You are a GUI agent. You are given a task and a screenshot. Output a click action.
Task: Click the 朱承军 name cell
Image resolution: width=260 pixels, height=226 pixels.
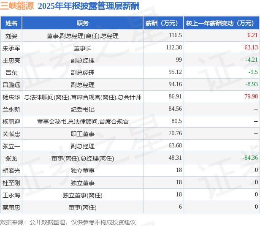[11, 48]
